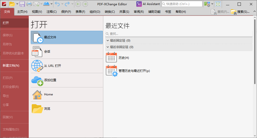Open the 查找(F) find tool
Screen dimensions: 257x138
point(220,12)
